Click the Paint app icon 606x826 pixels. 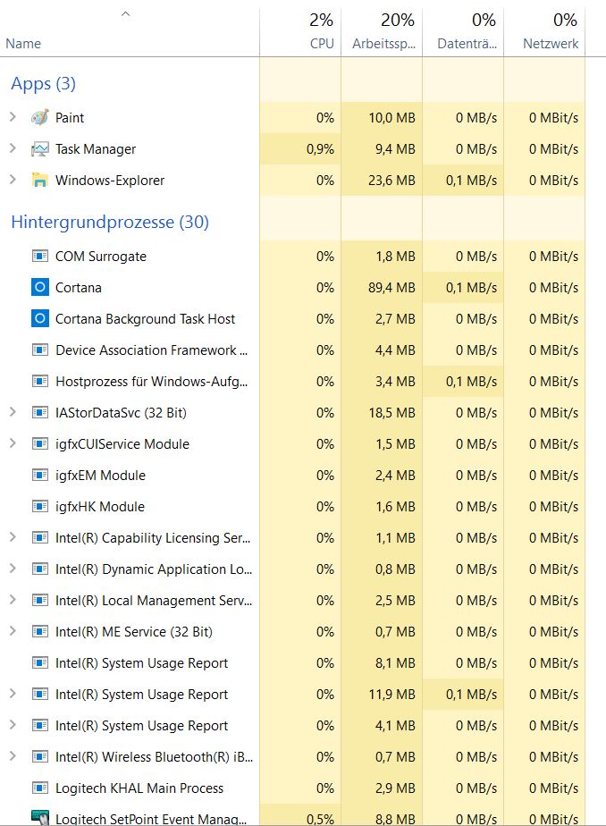click(39, 118)
